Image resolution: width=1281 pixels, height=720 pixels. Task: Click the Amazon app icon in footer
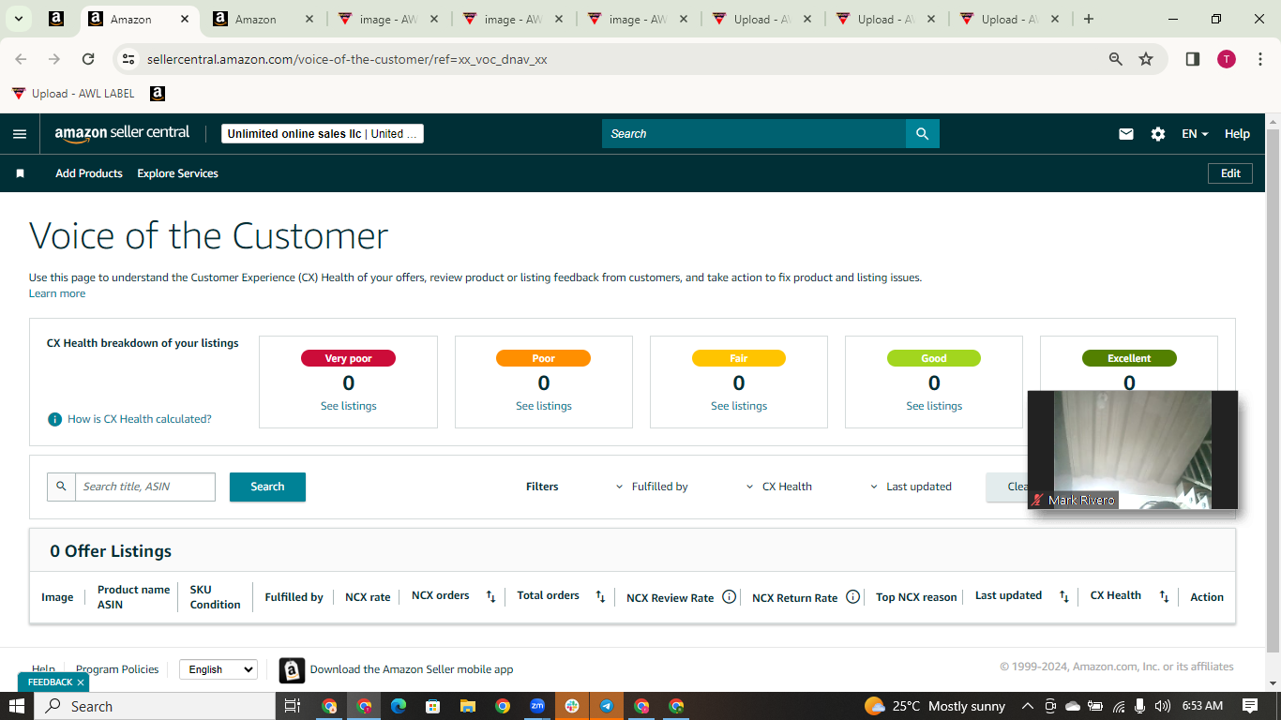tap(292, 669)
